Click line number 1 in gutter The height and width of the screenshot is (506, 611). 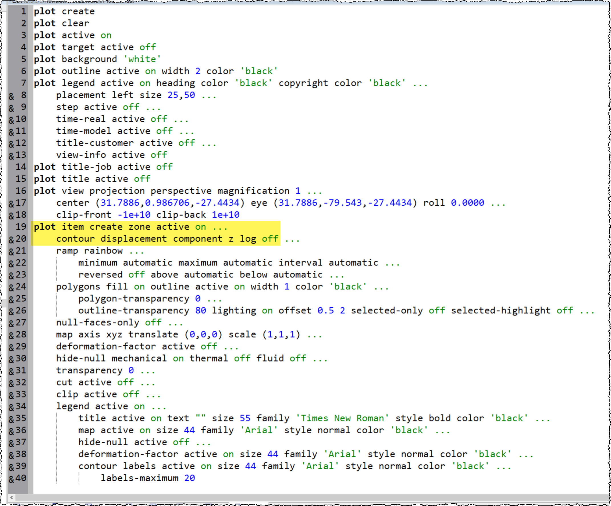(24, 11)
